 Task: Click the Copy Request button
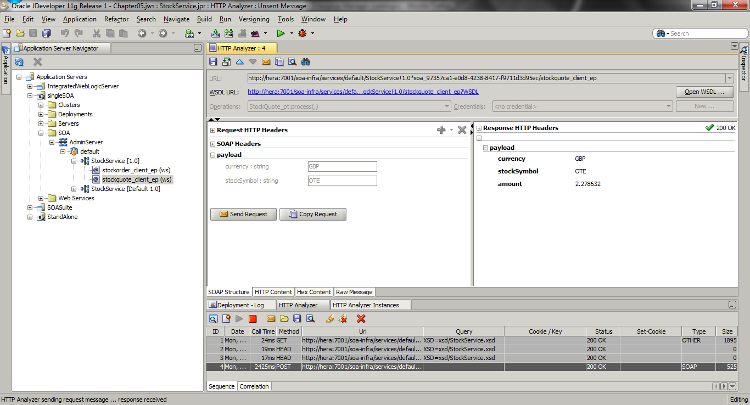coord(313,214)
